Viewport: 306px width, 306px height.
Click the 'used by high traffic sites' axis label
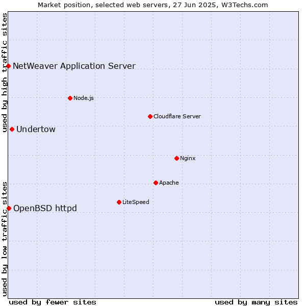[x=5, y=72]
